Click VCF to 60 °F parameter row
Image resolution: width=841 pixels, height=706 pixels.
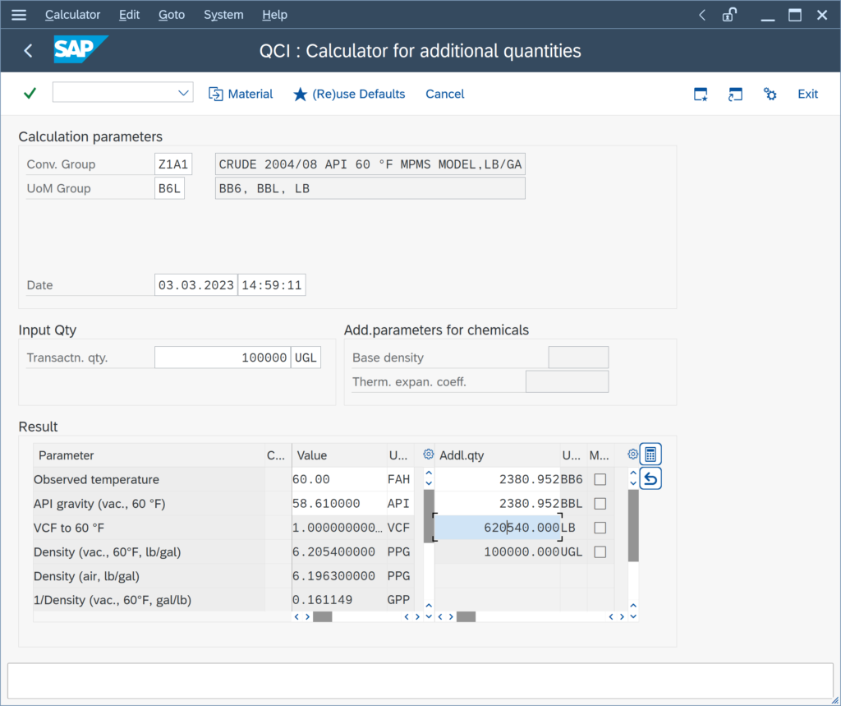[x=149, y=528]
